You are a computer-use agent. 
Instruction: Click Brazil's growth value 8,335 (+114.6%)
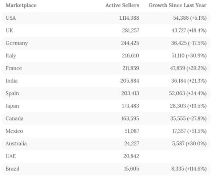(189, 169)
